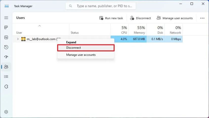
Task: Click the Task Manager app icon
Action: [7, 6]
